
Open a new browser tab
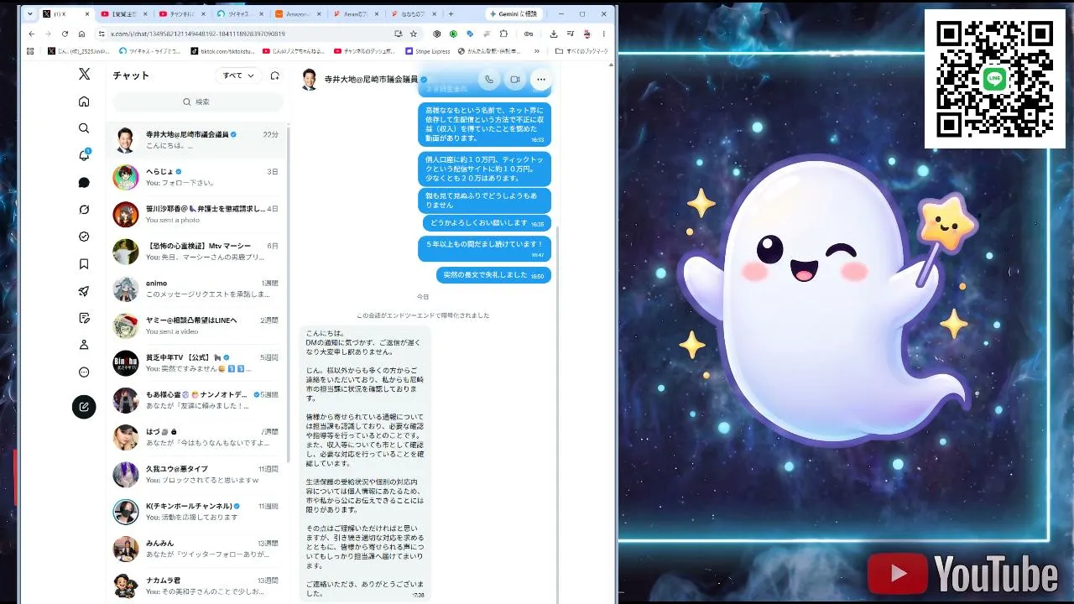451,14
